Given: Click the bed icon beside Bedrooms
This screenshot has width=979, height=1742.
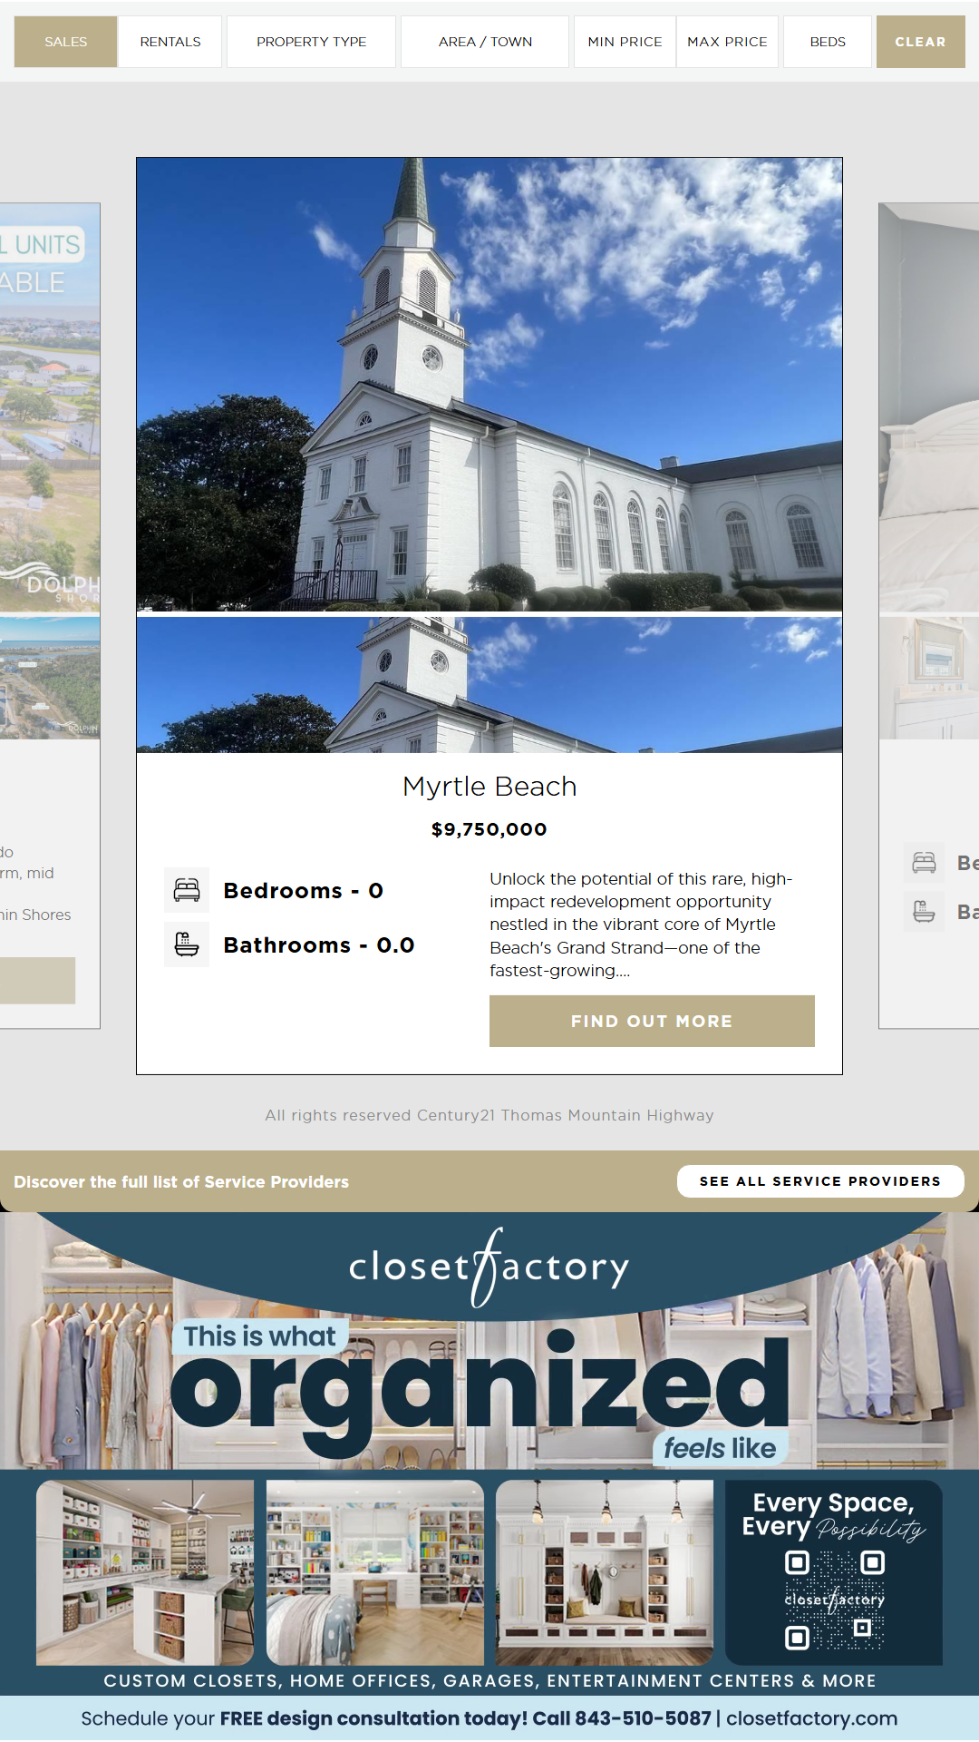Looking at the screenshot, I should (x=187, y=890).
